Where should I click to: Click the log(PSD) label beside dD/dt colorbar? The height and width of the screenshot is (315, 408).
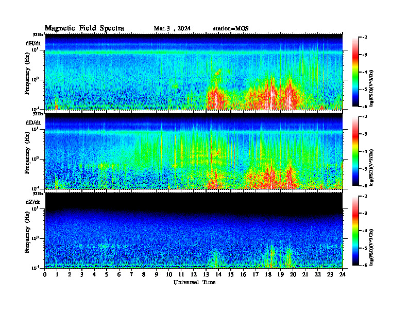click(x=371, y=167)
